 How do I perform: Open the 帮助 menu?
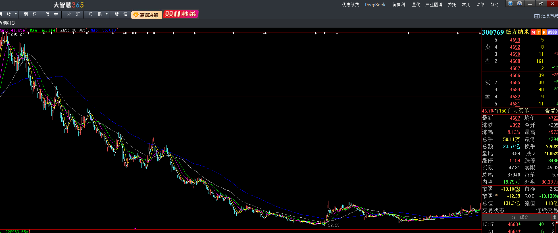coord(494,5)
